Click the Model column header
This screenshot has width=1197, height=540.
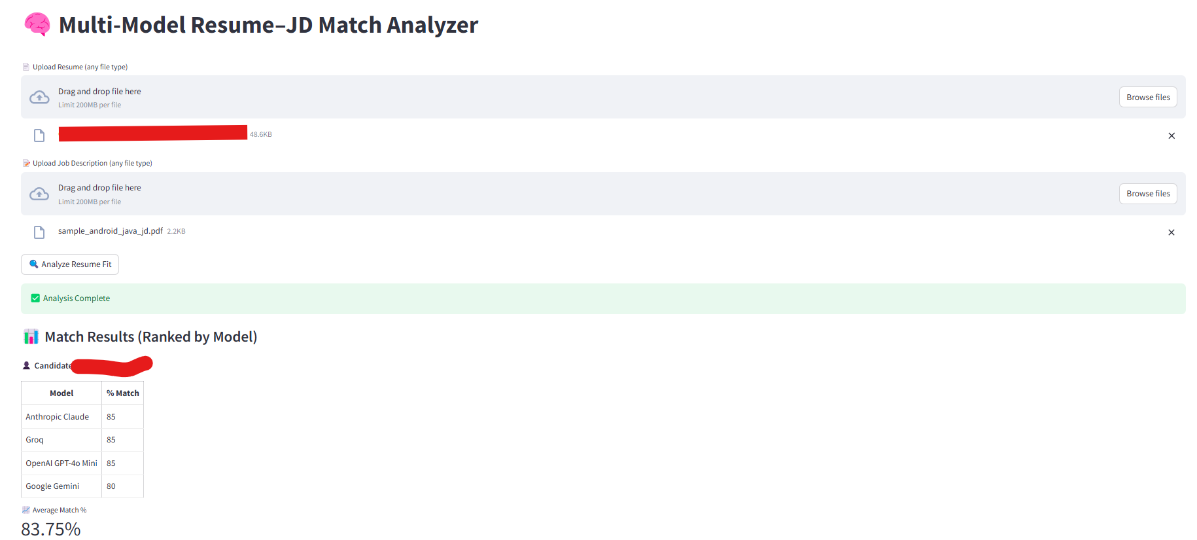click(x=61, y=393)
